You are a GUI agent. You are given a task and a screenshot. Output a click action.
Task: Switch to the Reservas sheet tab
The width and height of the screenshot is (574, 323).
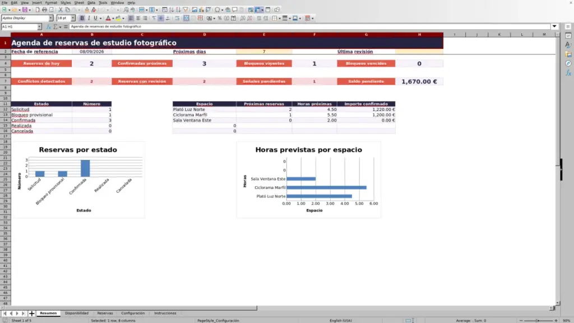tap(105, 313)
